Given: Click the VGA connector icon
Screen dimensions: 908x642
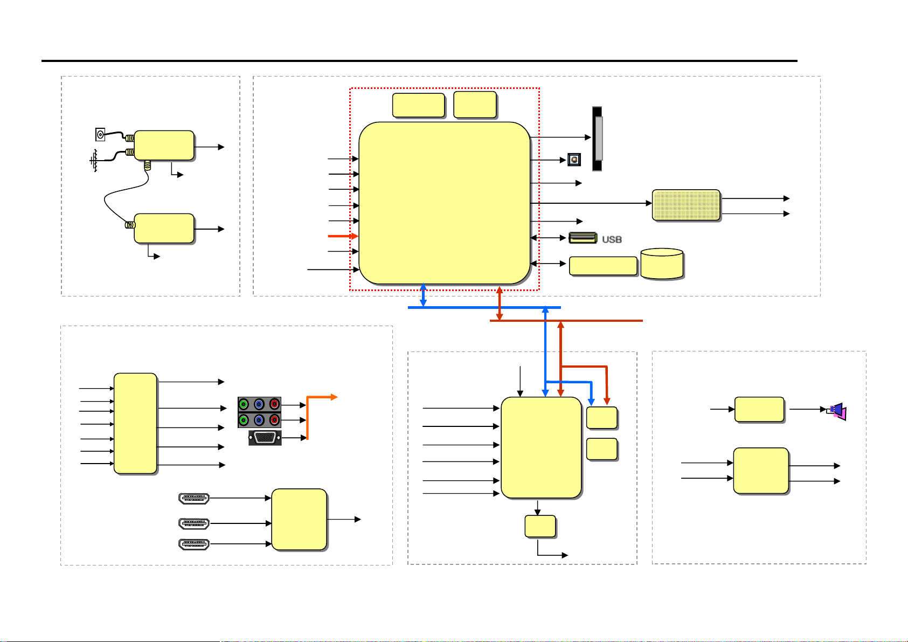Looking at the screenshot, I should click(x=265, y=438).
